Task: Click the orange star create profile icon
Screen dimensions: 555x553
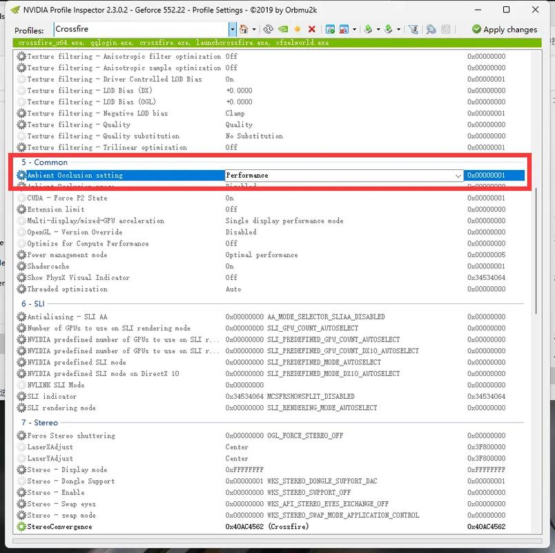Action: click(298, 29)
